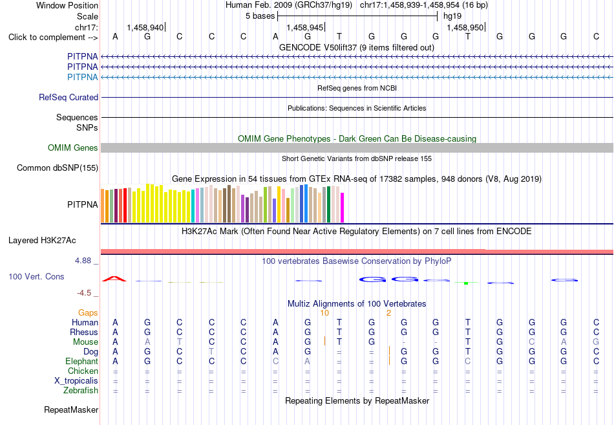This screenshot has width=614, height=425.
Task: Click the Mouse alignment row label
Action: tap(85, 342)
